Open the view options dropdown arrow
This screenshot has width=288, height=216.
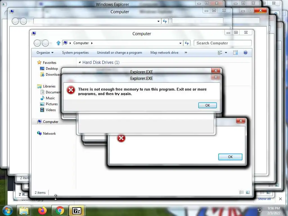pyautogui.click(x=226, y=53)
